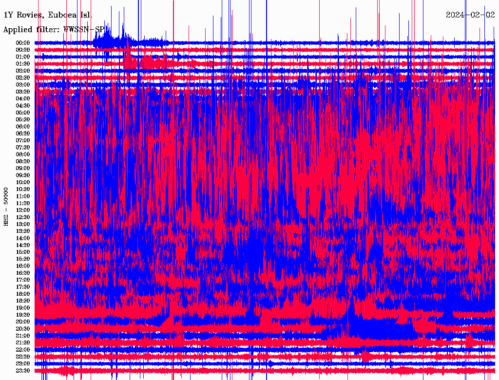Image resolution: width=499 pixels, height=380 pixels.
Task: Click the 17:00 time label
Action: tap(23, 280)
